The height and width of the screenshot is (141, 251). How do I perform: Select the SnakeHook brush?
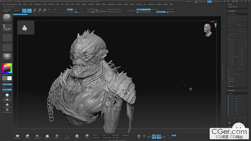(x=37, y=136)
